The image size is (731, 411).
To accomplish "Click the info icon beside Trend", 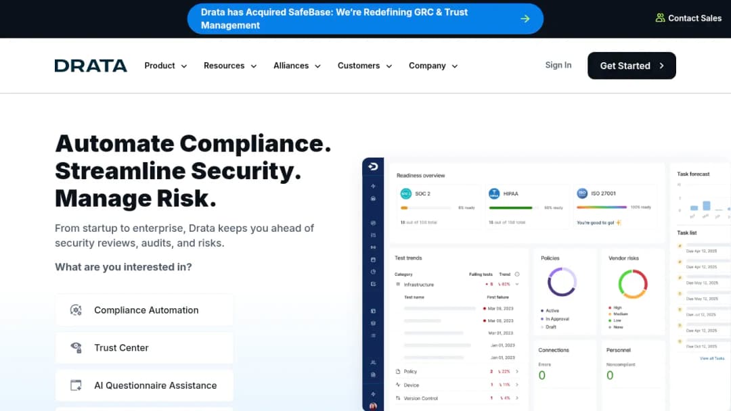I will pyautogui.click(x=517, y=274).
